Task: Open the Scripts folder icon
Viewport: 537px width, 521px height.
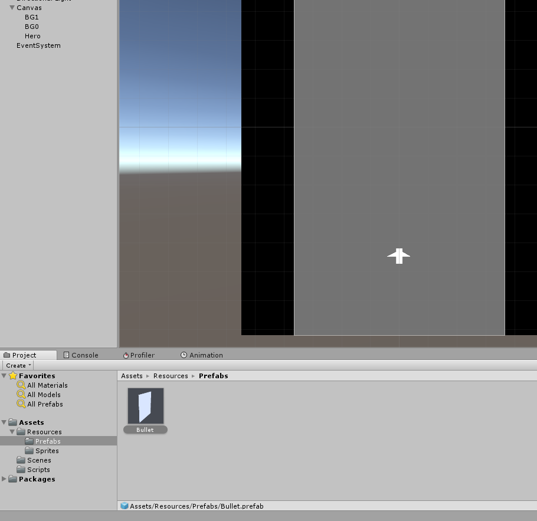Action: (21, 469)
